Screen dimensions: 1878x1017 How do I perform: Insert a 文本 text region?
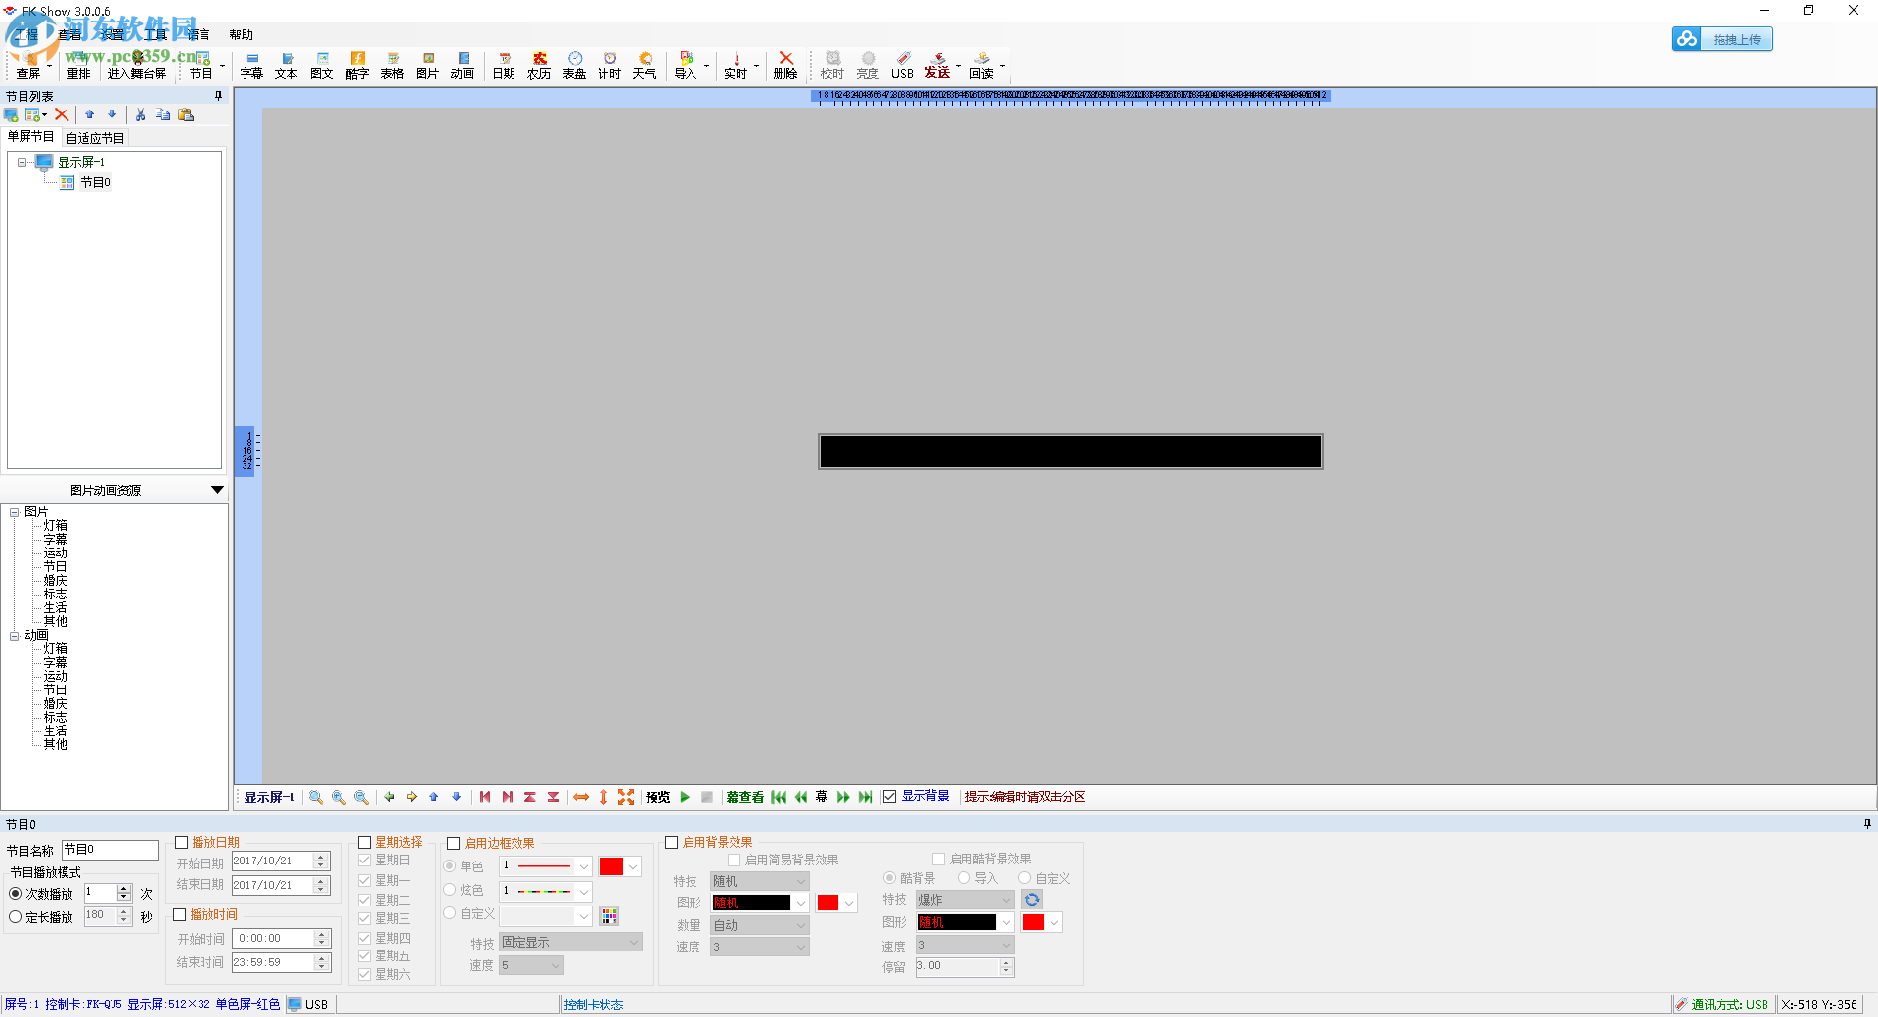(x=287, y=66)
